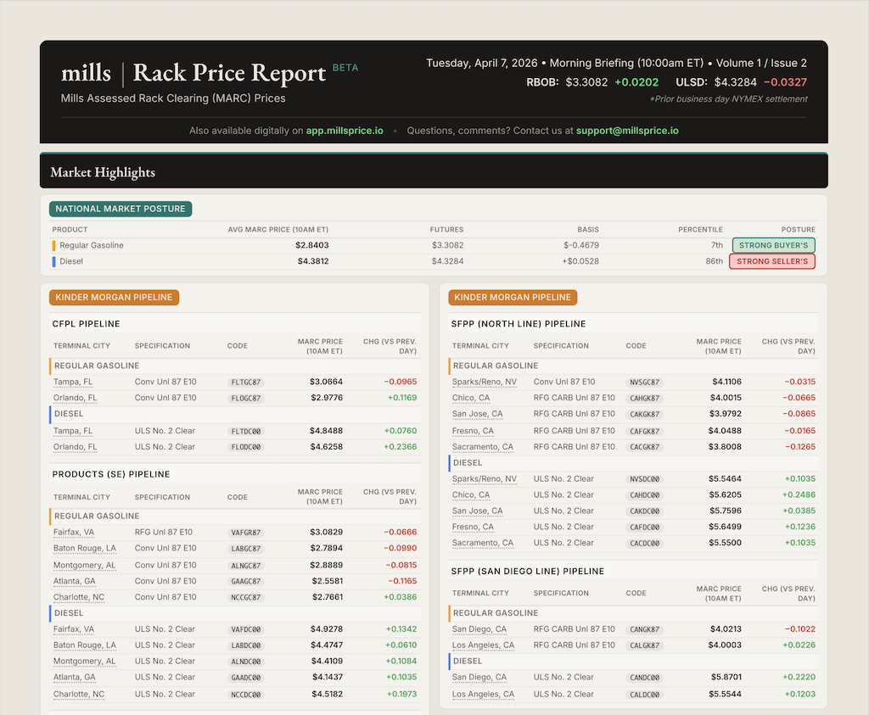
Task: Click the FLTGC87 product code chip
Action: pos(246,382)
